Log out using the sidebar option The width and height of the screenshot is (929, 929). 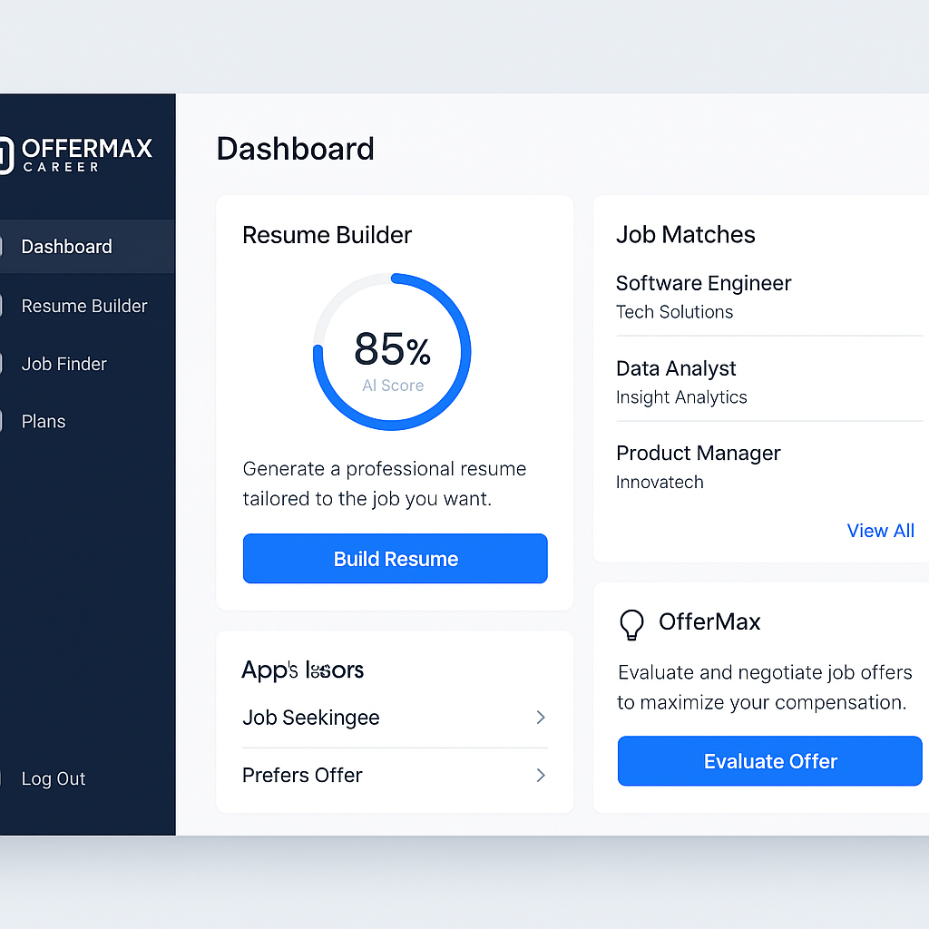(x=54, y=779)
